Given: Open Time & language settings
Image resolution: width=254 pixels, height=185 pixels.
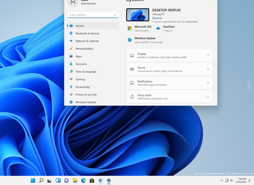Looking at the screenshot, I should (x=93, y=71).
